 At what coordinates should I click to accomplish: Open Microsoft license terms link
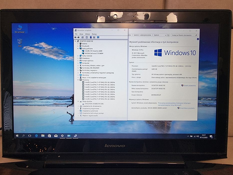tap(174, 104)
